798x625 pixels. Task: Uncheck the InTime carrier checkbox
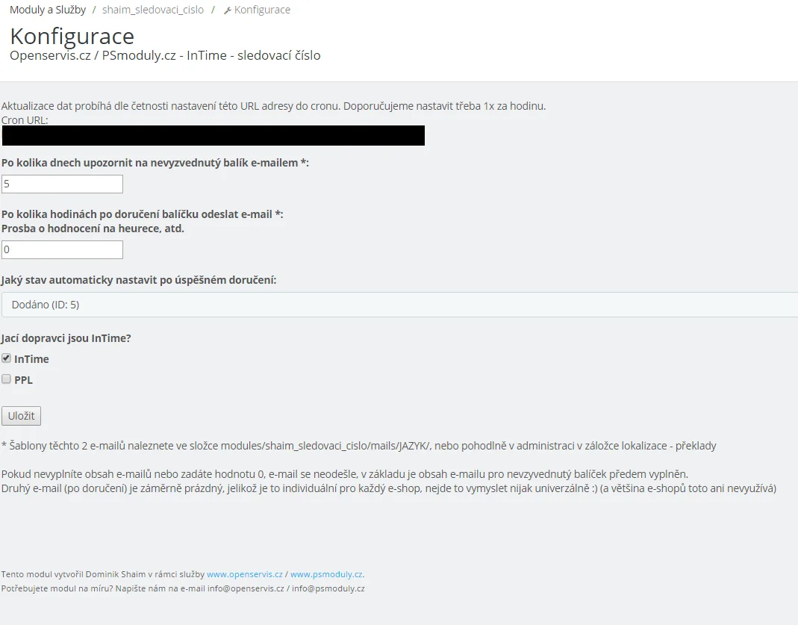pyautogui.click(x=7, y=358)
